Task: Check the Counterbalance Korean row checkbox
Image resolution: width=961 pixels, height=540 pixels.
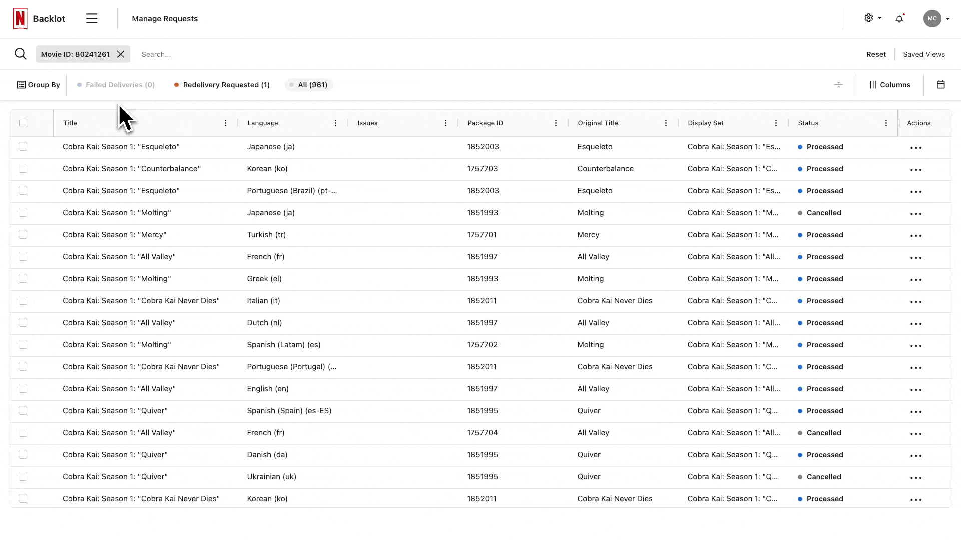Action: (23, 168)
